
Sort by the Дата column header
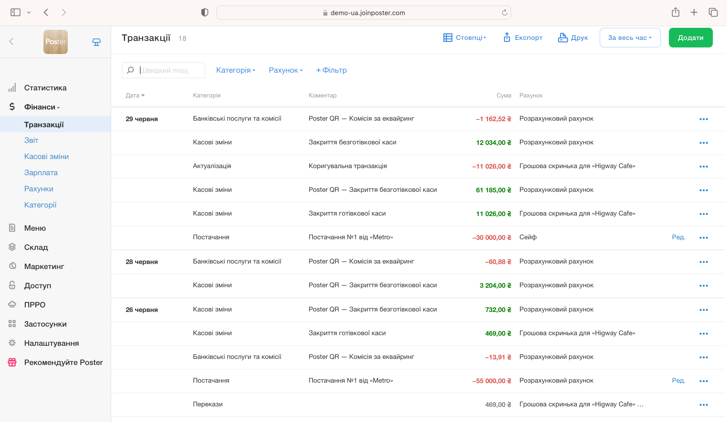135,95
